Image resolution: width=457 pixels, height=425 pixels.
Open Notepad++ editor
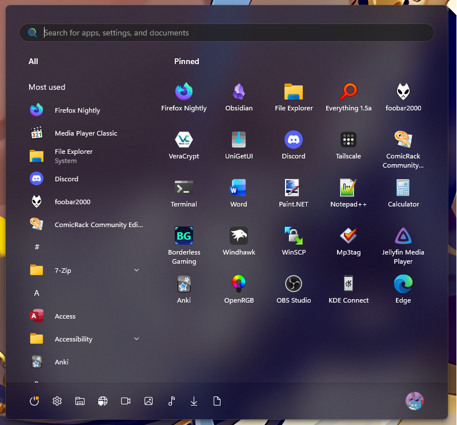point(348,193)
